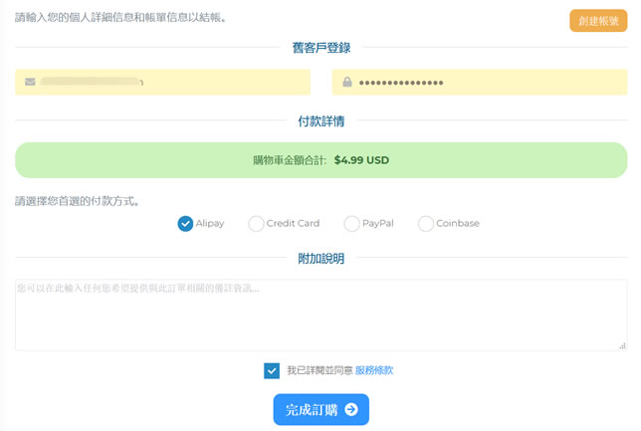Viewport: 641px width, 431px height.
Task: Click the 創建帳號 button
Action: [597, 21]
